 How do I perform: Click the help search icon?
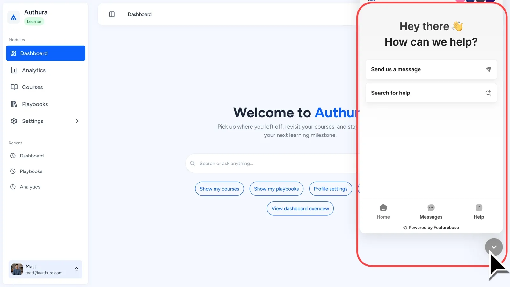488,93
